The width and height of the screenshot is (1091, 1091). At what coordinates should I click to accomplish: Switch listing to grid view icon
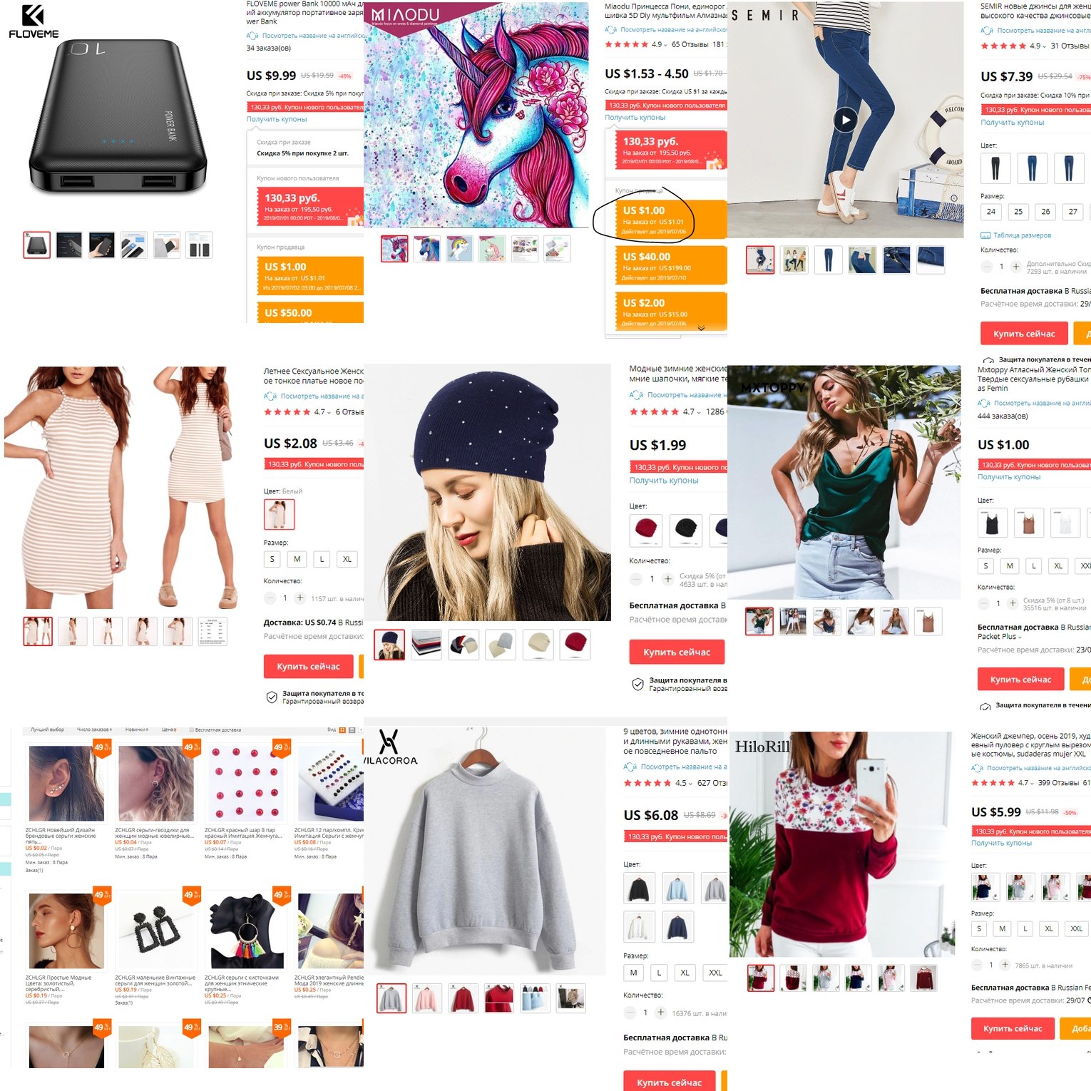pyautogui.click(x=342, y=730)
